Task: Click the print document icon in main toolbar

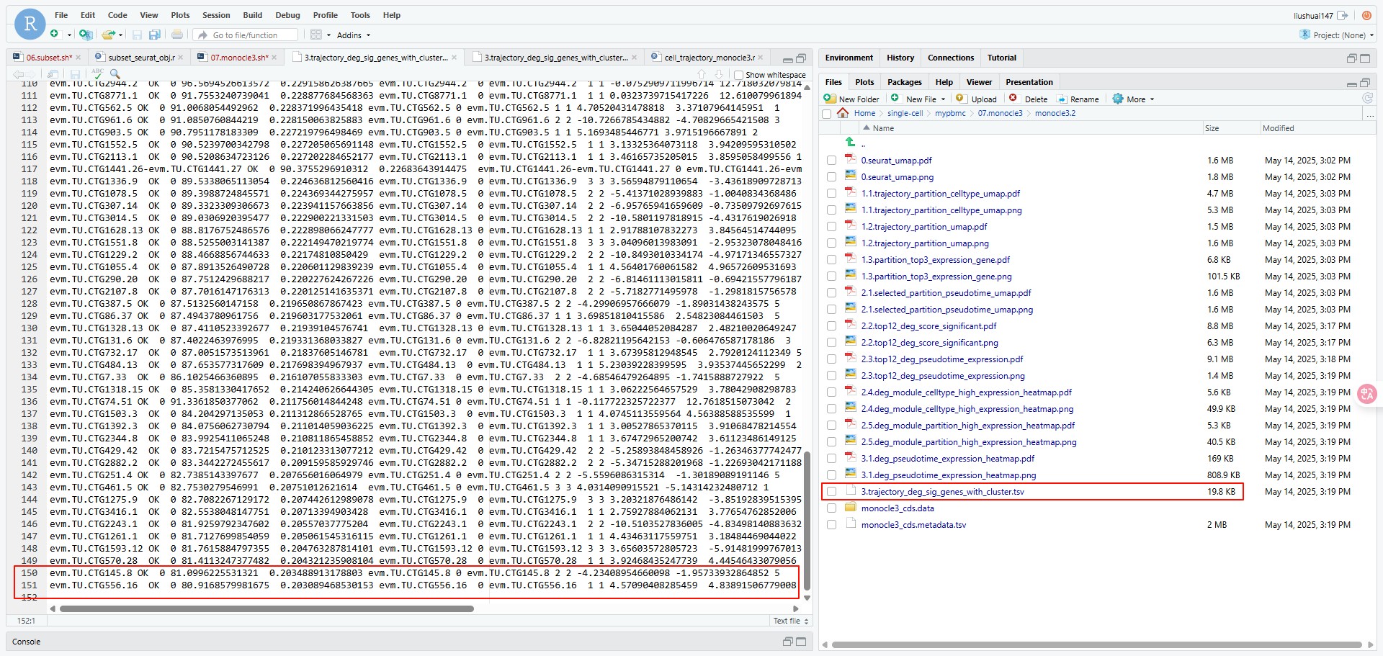Action: [177, 35]
